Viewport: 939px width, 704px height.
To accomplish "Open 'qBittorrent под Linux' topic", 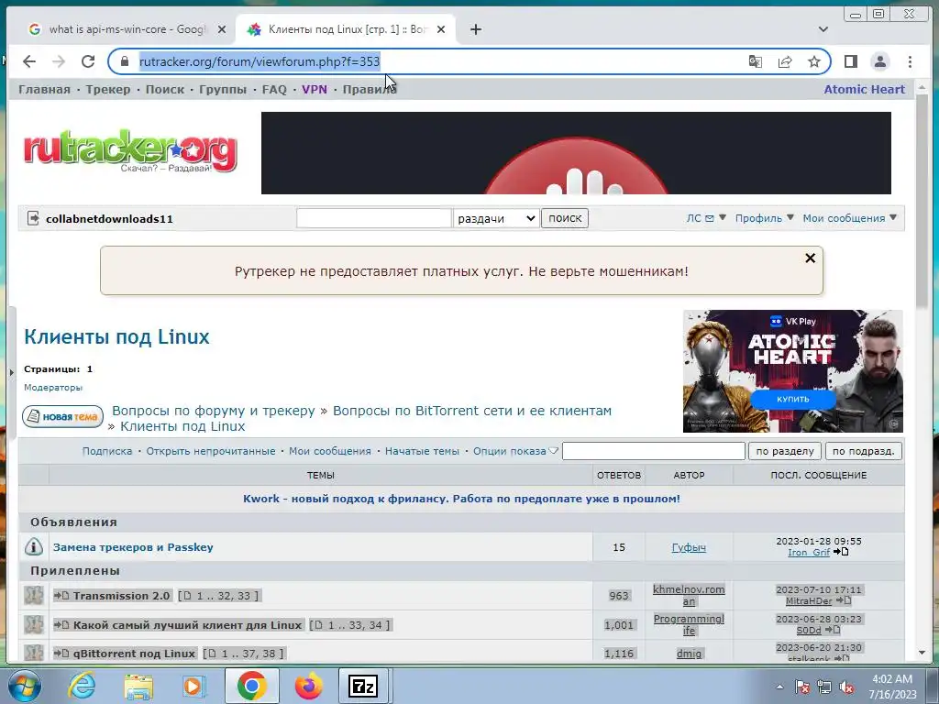I will coord(134,654).
